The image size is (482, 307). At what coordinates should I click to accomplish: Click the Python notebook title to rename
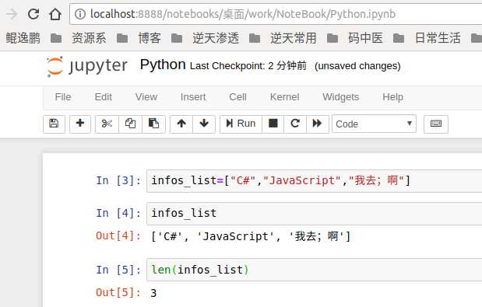click(x=163, y=65)
